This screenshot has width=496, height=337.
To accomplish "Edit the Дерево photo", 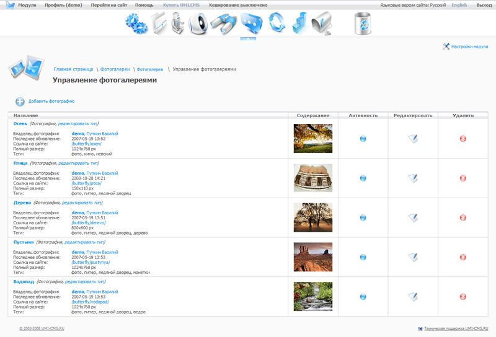I will [413, 217].
